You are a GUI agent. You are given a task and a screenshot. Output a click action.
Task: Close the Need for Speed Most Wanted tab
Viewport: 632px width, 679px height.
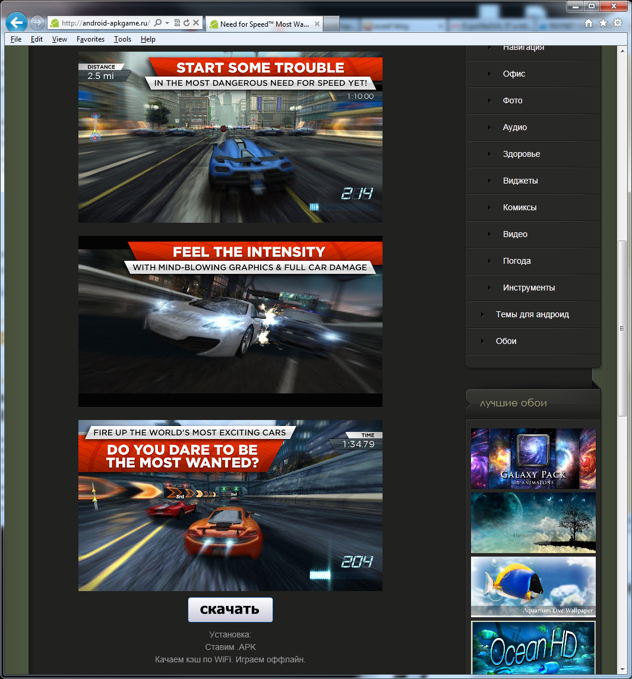coord(317,24)
